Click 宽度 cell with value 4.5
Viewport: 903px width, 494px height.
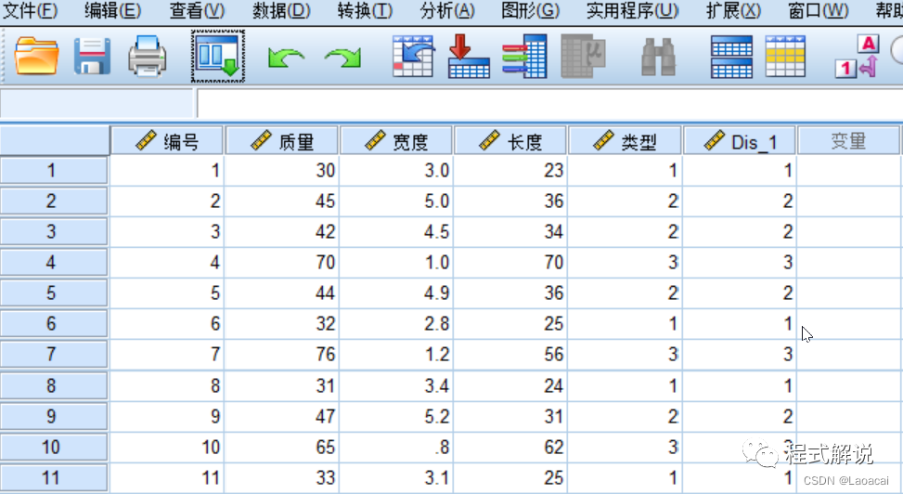396,232
